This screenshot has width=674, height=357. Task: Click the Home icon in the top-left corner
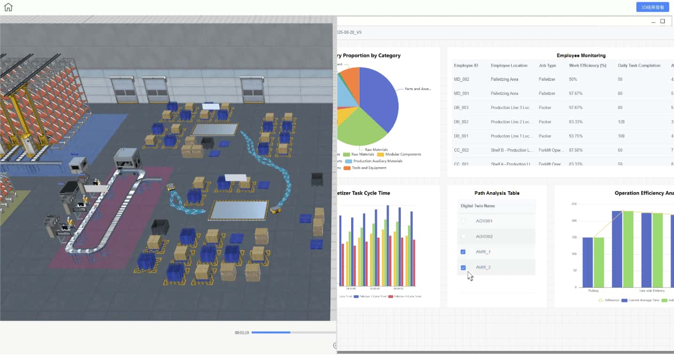point(9,7)
